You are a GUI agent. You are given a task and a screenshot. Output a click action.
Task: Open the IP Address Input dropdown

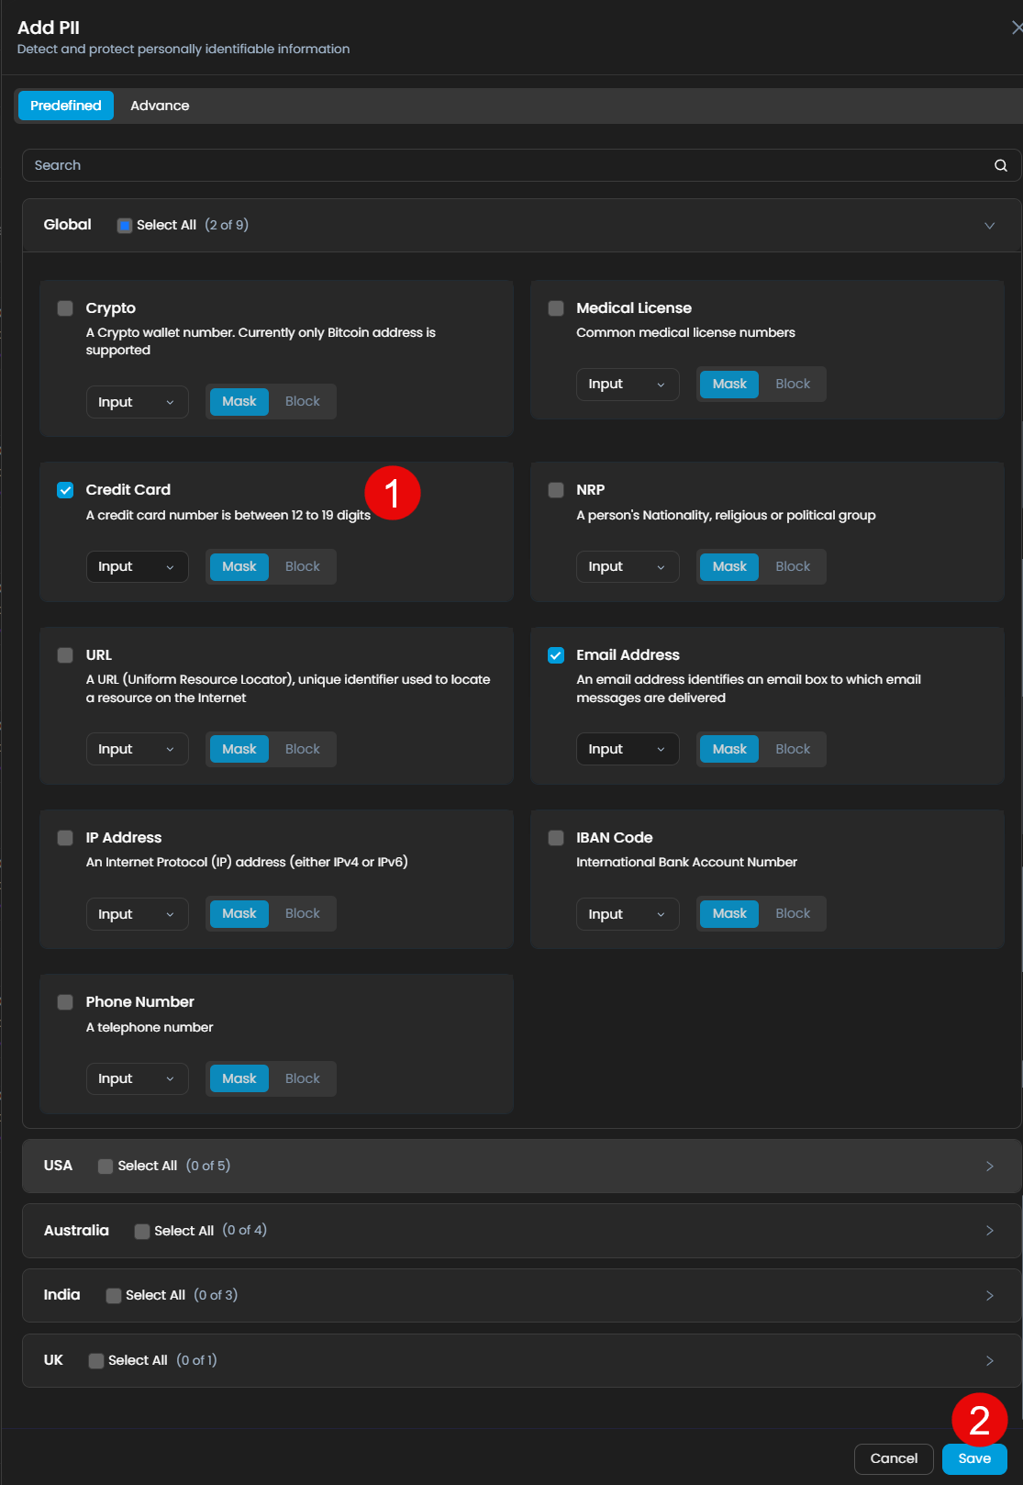coord(137,914)
